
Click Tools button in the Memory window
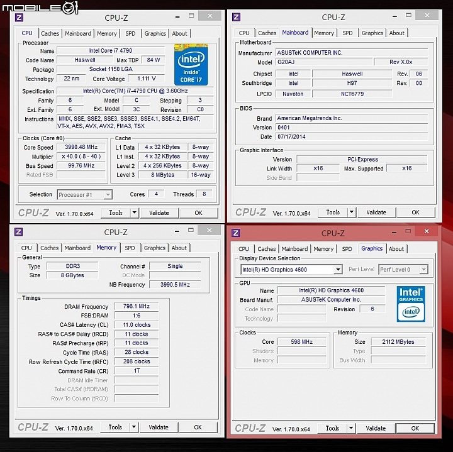point(115,427)
